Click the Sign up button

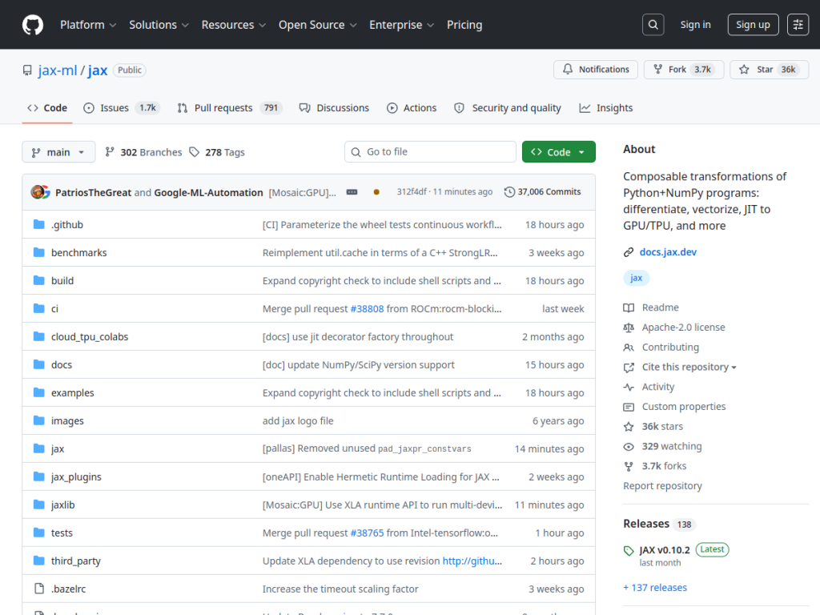click(x=753, y=25)
